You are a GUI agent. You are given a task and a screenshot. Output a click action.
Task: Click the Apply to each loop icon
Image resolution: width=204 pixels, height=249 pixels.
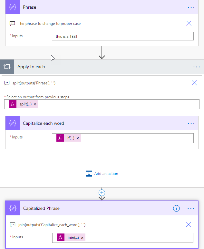[7, 67]
